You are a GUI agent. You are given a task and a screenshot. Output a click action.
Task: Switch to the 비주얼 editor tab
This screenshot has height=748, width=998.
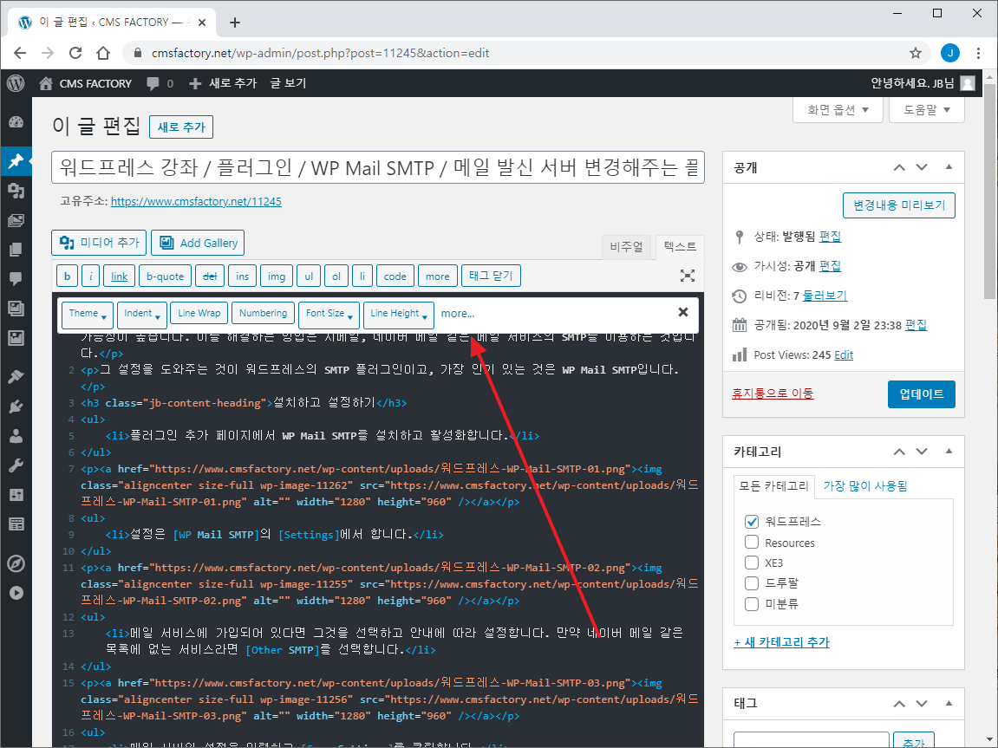(626, 247)
